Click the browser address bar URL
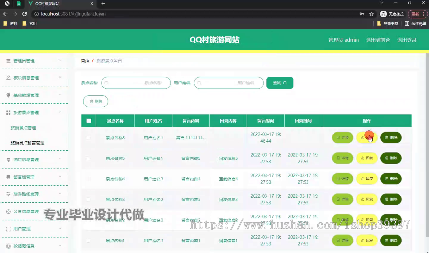Image resolution: width=429 pixels, height=253 pixels. pyautogui.click(x=73, y=14)
